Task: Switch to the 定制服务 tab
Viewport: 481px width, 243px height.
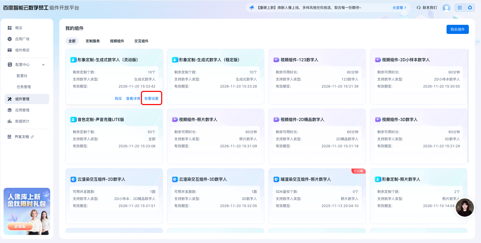Action: [x=92, y=41]
